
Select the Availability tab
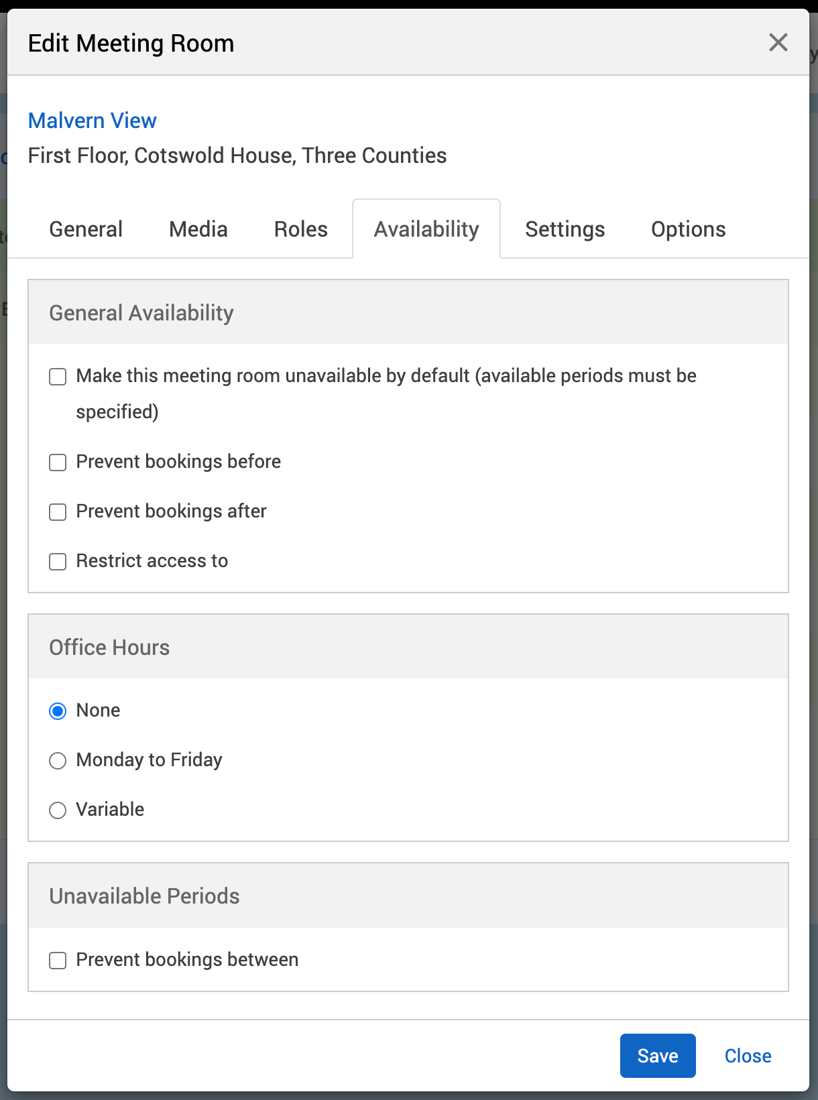(426, 229)
